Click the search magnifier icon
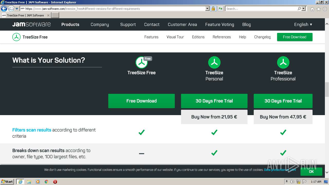 pos(299,8)
